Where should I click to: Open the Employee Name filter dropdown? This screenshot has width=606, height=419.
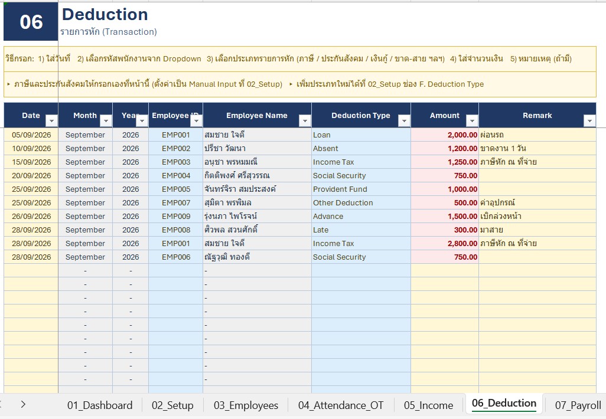click(x=305, y=121)
